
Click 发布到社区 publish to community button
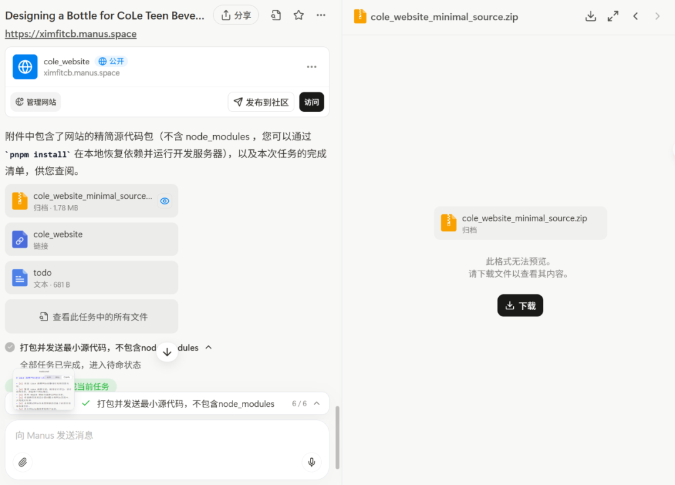tap(261, 102)
